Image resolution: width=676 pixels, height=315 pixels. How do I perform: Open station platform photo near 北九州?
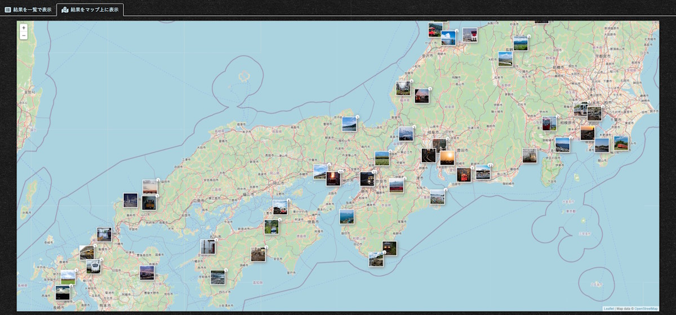(104, 234)
